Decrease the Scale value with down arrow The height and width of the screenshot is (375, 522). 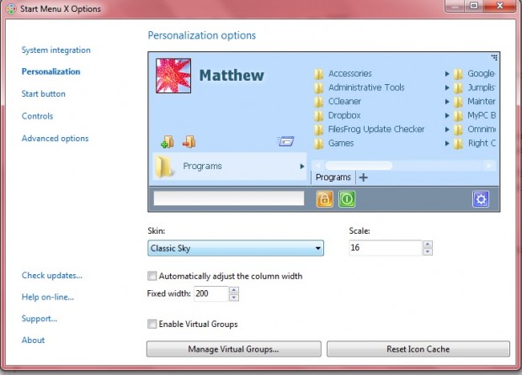[x=428, y=251]
